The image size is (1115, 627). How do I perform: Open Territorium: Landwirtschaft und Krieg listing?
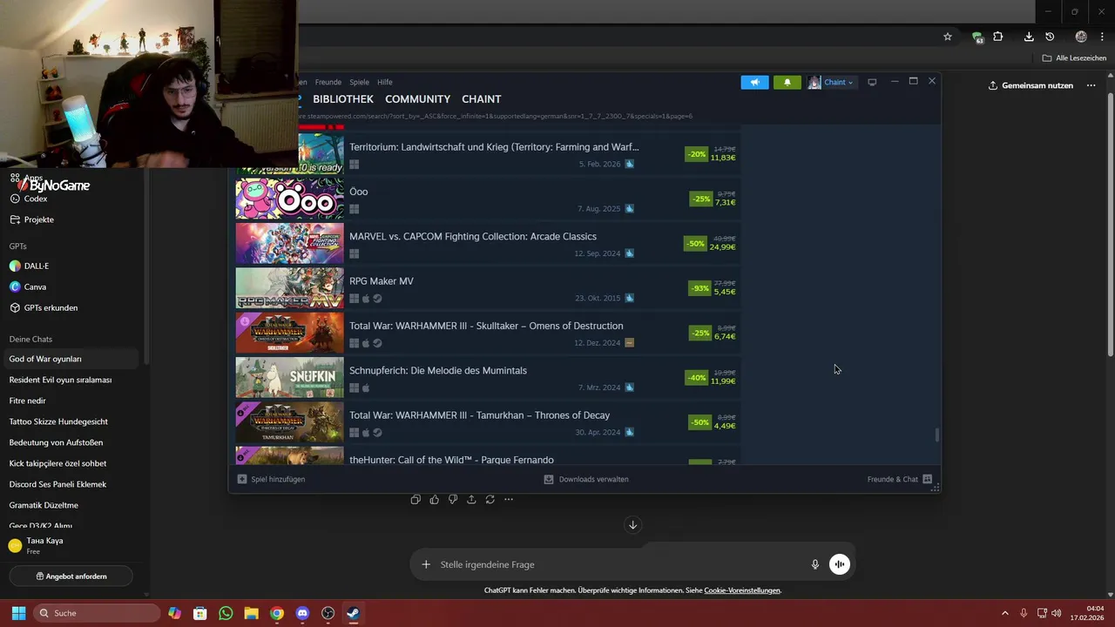(x=488, y=154)
